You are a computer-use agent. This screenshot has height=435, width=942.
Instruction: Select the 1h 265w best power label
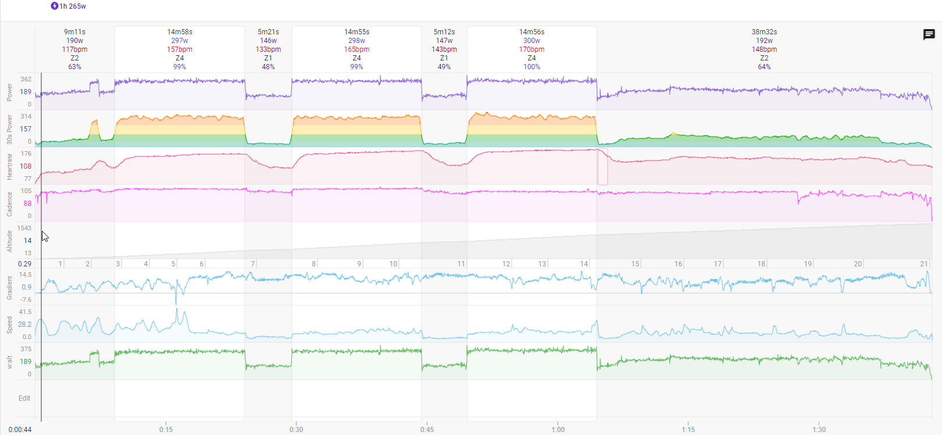[x=73, y=6]
